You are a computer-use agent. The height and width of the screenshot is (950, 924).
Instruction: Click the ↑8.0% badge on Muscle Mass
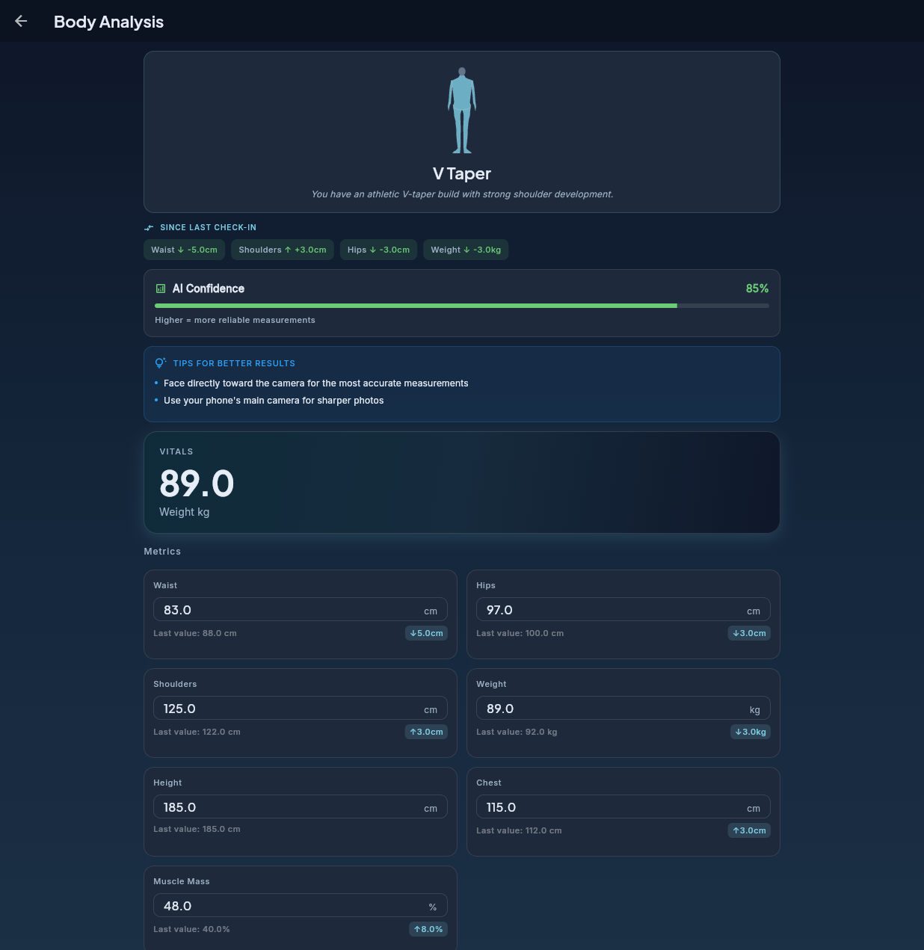[428, 929]
